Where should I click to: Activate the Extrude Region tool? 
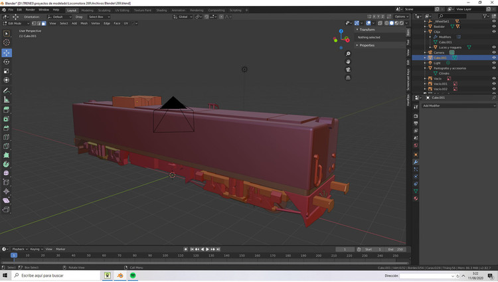(x=7, y=109)
